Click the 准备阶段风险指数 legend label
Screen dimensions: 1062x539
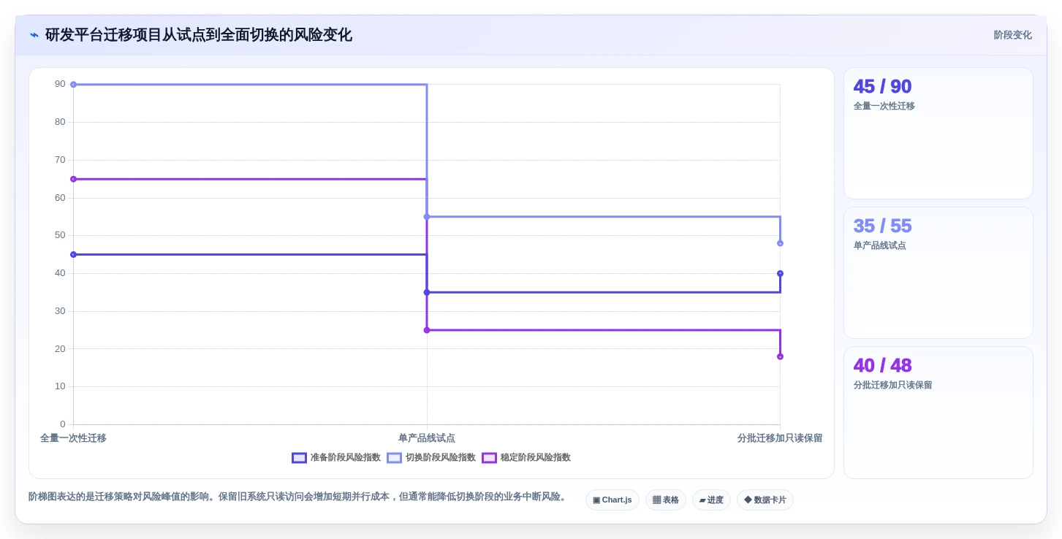click(x=345, y=458)
